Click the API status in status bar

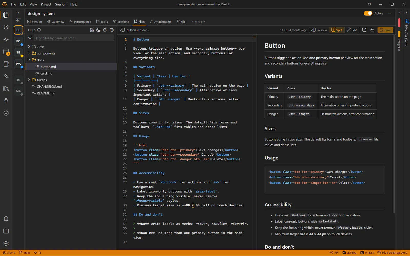tap(334, 253)
